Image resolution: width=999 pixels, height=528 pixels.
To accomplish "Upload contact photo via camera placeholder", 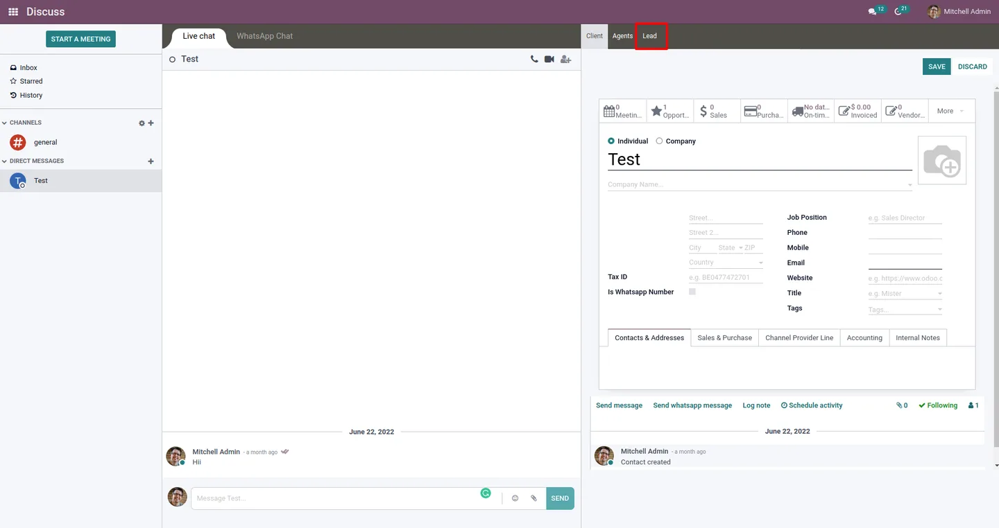I will point(942,160).
